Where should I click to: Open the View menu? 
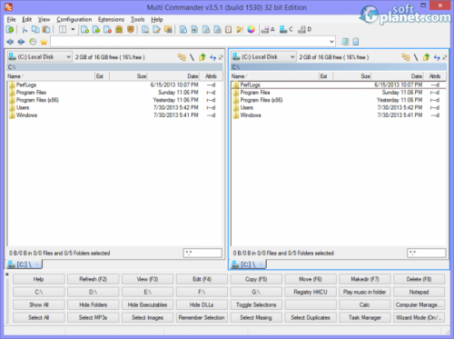(44, 19)
